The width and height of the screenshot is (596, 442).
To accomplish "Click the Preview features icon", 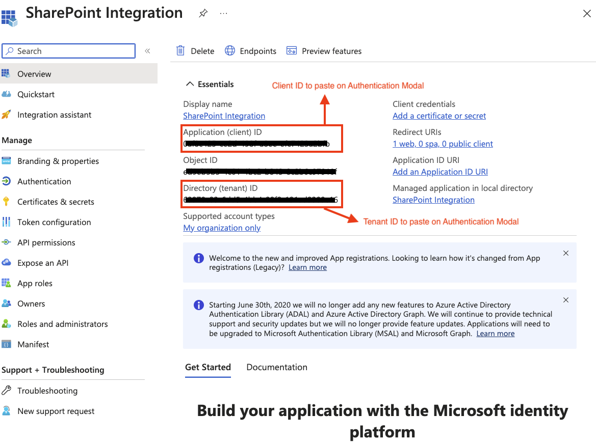I will [x=292, y=50].
